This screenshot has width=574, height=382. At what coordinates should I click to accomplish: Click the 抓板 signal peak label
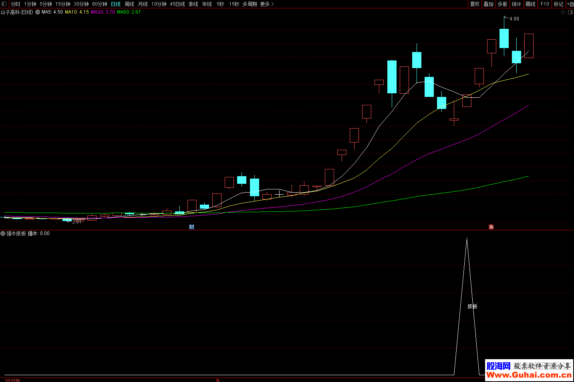point(472,306)
